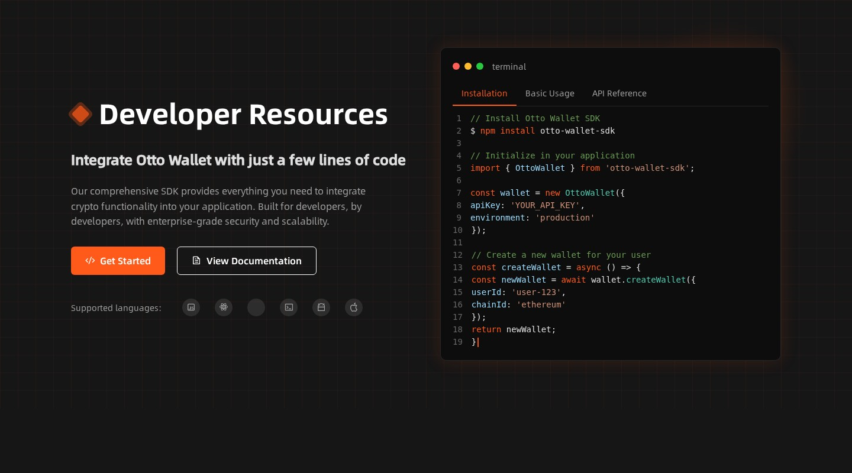Click the Android robot icon

321,307
